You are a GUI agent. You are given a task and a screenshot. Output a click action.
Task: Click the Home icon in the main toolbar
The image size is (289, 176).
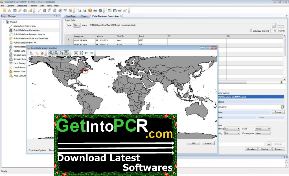coord(100,10)
